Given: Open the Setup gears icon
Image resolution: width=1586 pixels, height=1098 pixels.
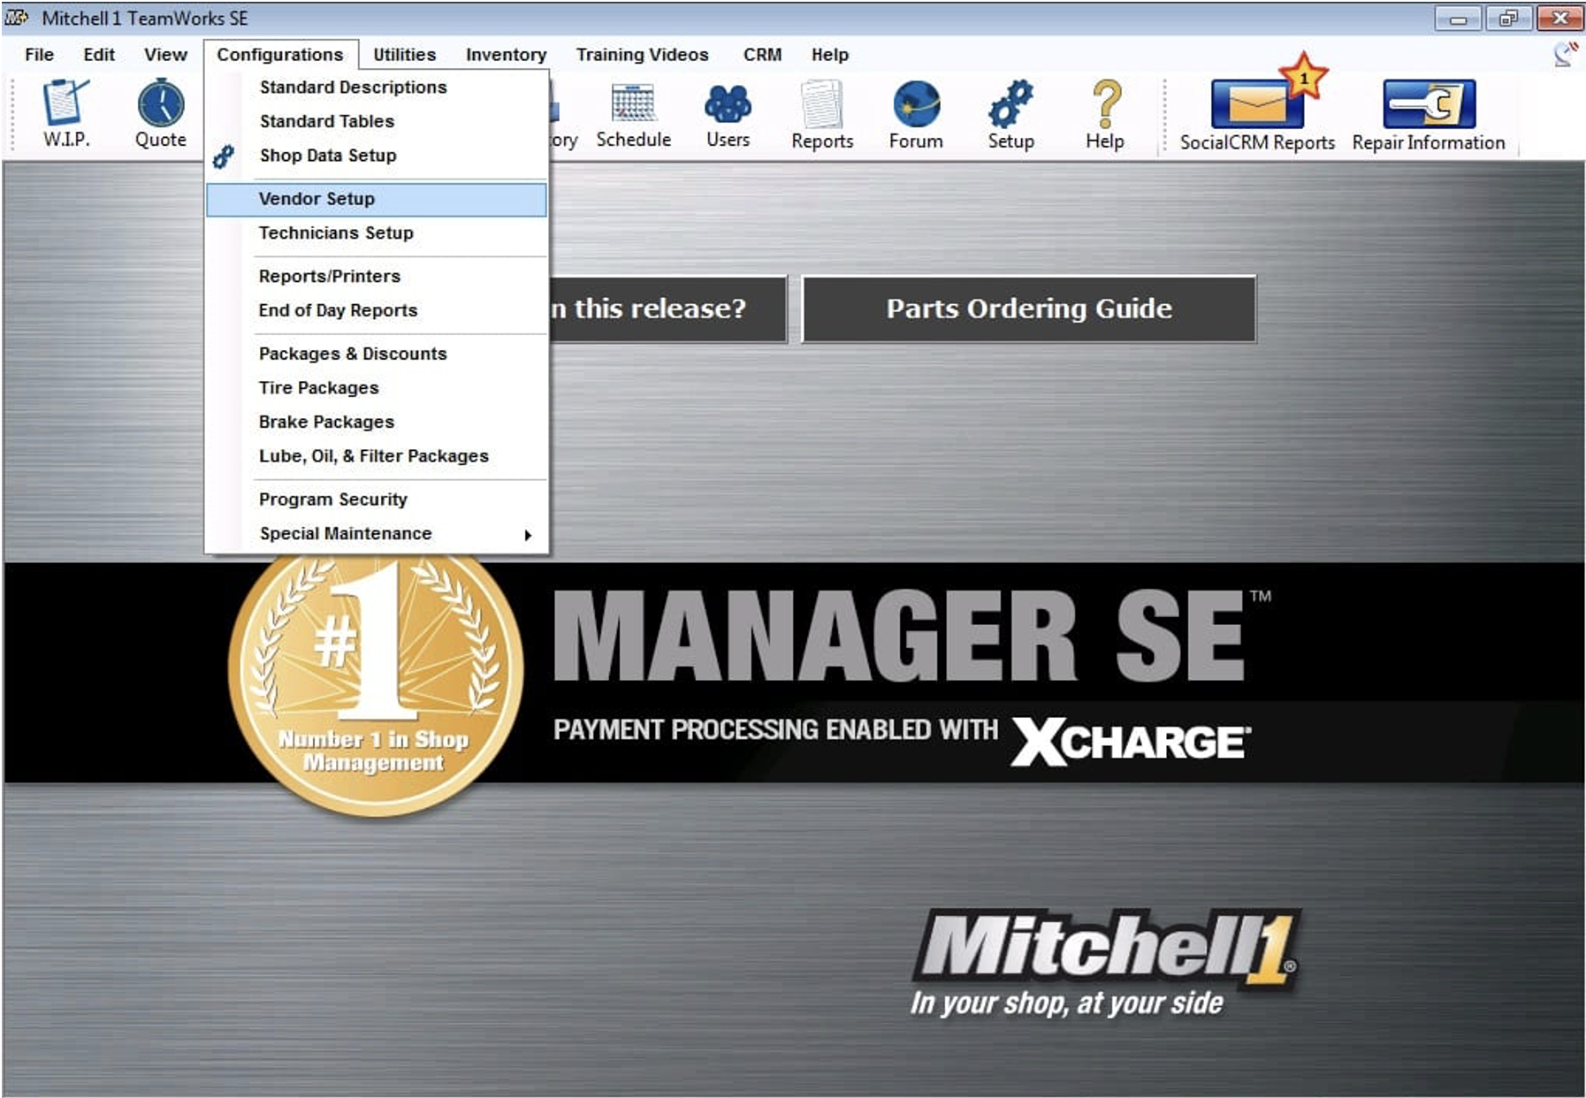Looking at the screenshot, I should pos(1010,115).
